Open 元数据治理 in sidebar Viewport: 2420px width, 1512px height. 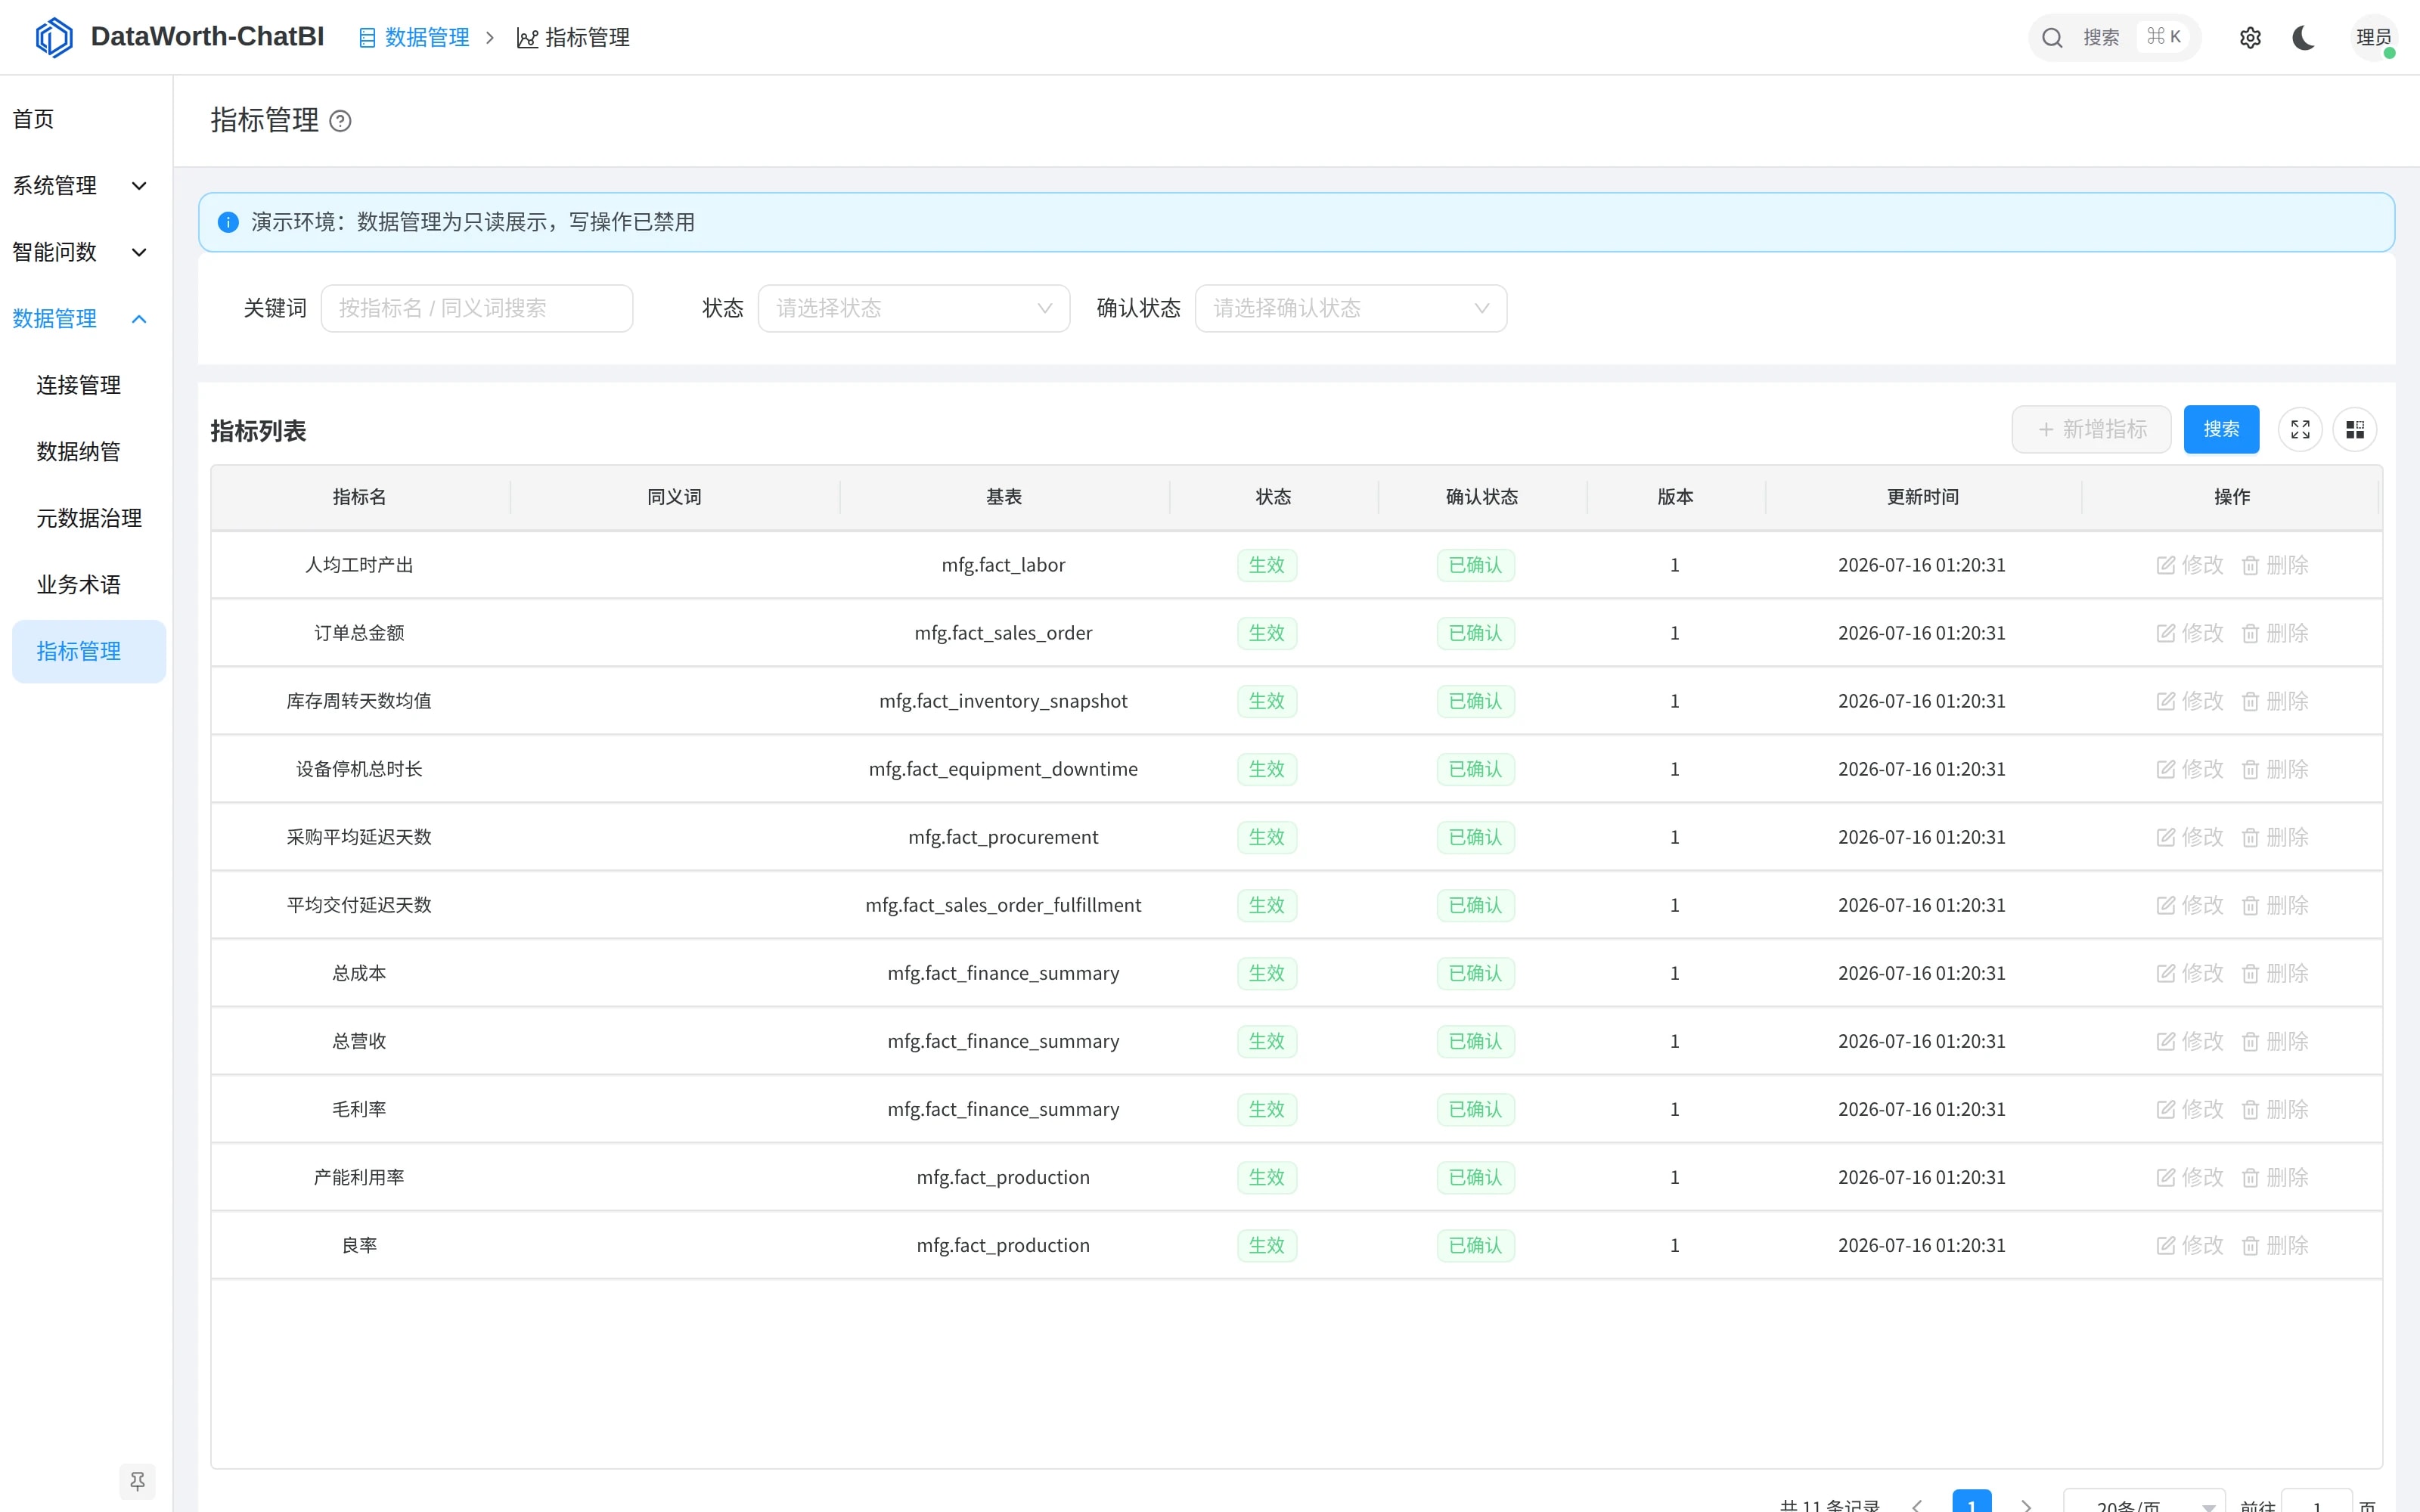coord(89,518)
